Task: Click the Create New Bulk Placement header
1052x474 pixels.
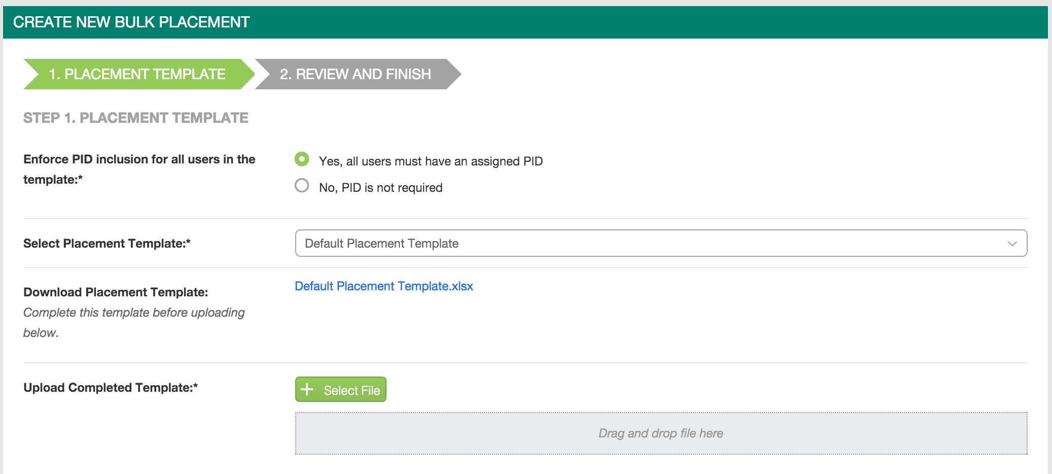Action: 131,22
